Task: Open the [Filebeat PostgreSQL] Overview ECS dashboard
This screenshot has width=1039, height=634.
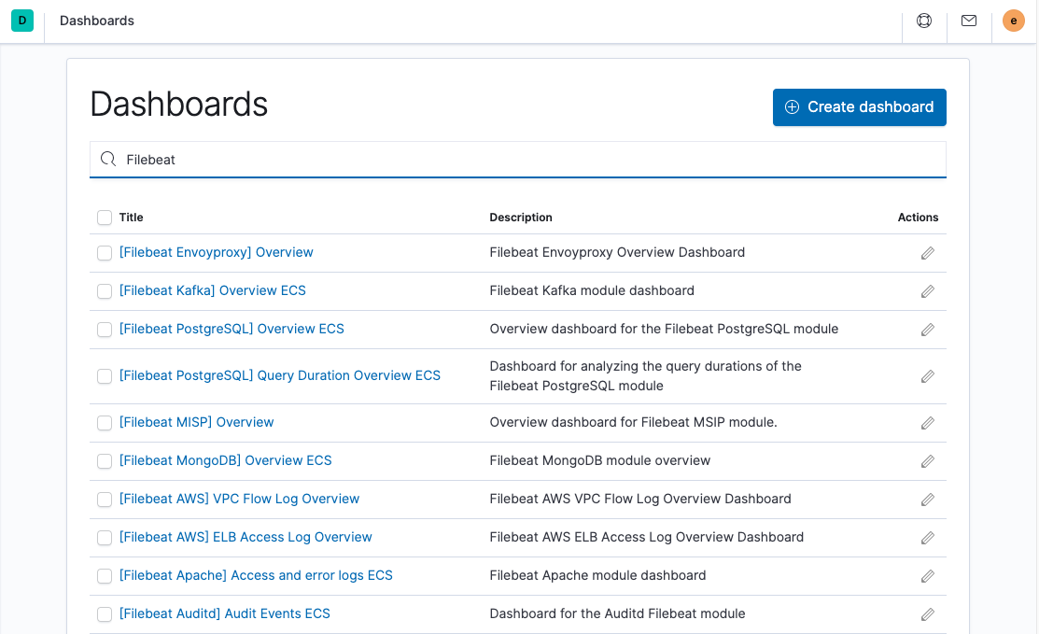Action: coord(231,329)
